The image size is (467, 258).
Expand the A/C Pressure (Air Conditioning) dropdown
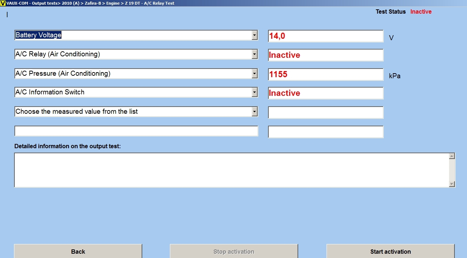click(x=254, y=74)
